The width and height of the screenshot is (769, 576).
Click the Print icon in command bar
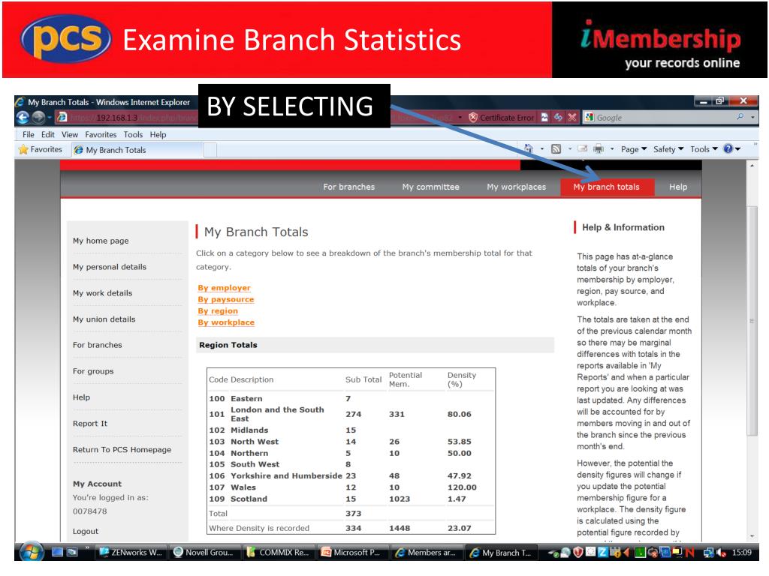tap(599, 149)
